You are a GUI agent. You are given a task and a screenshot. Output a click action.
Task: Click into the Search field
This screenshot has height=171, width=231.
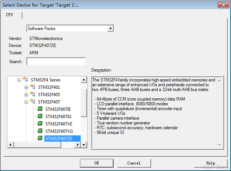[x=56, y=61]
